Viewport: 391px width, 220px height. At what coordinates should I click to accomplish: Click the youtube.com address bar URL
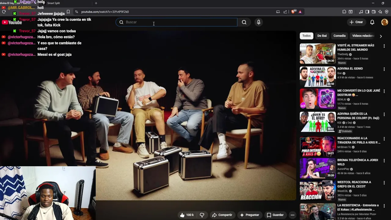(105, 12)
